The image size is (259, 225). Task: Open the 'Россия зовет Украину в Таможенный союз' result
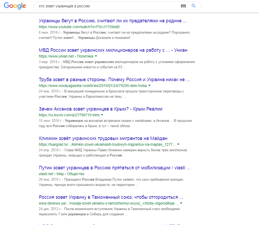[111, 197]
